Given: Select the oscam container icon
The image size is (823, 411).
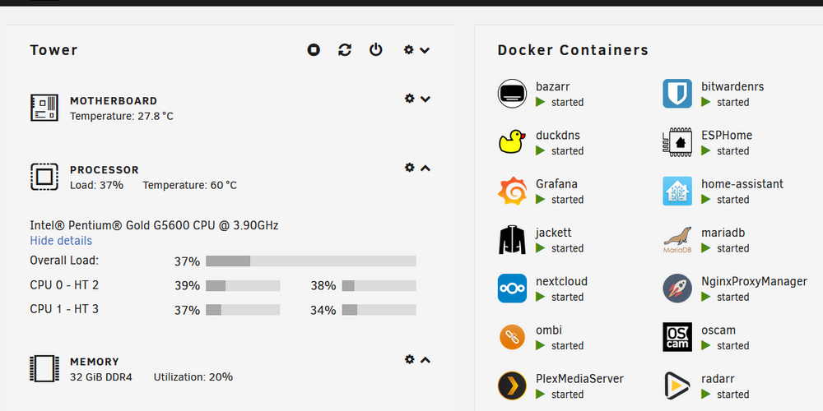Looking at the screenshot, I should [x=677, y=337].
